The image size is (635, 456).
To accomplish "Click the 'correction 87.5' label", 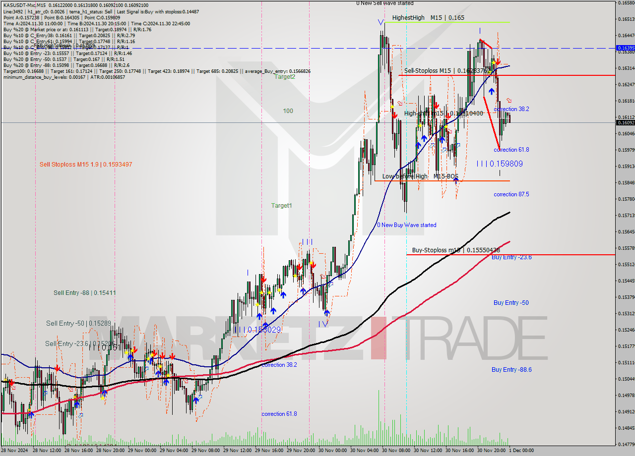I will [x=511, y=194].
